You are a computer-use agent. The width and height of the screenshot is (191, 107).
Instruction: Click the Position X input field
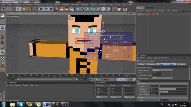(x=102, y=89)
